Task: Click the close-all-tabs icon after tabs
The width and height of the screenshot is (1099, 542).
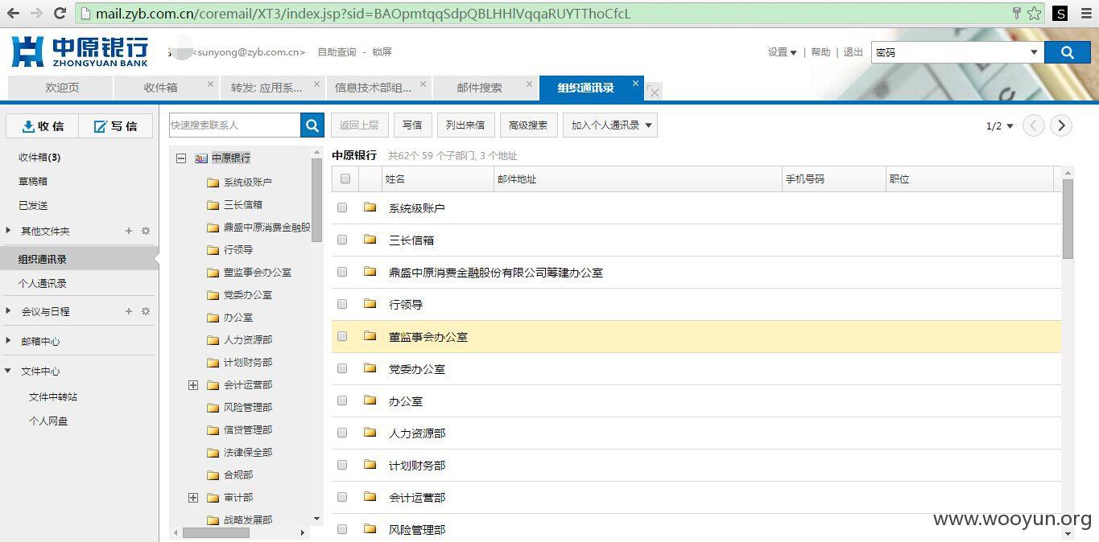Action: [x=655, y=92]
